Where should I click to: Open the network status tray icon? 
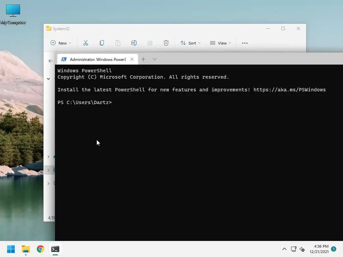(293, 249)
